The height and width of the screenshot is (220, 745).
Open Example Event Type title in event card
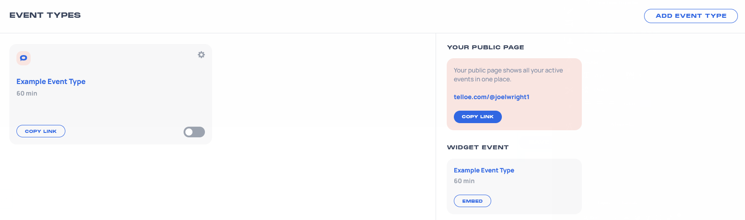click(x=51, y=82)
